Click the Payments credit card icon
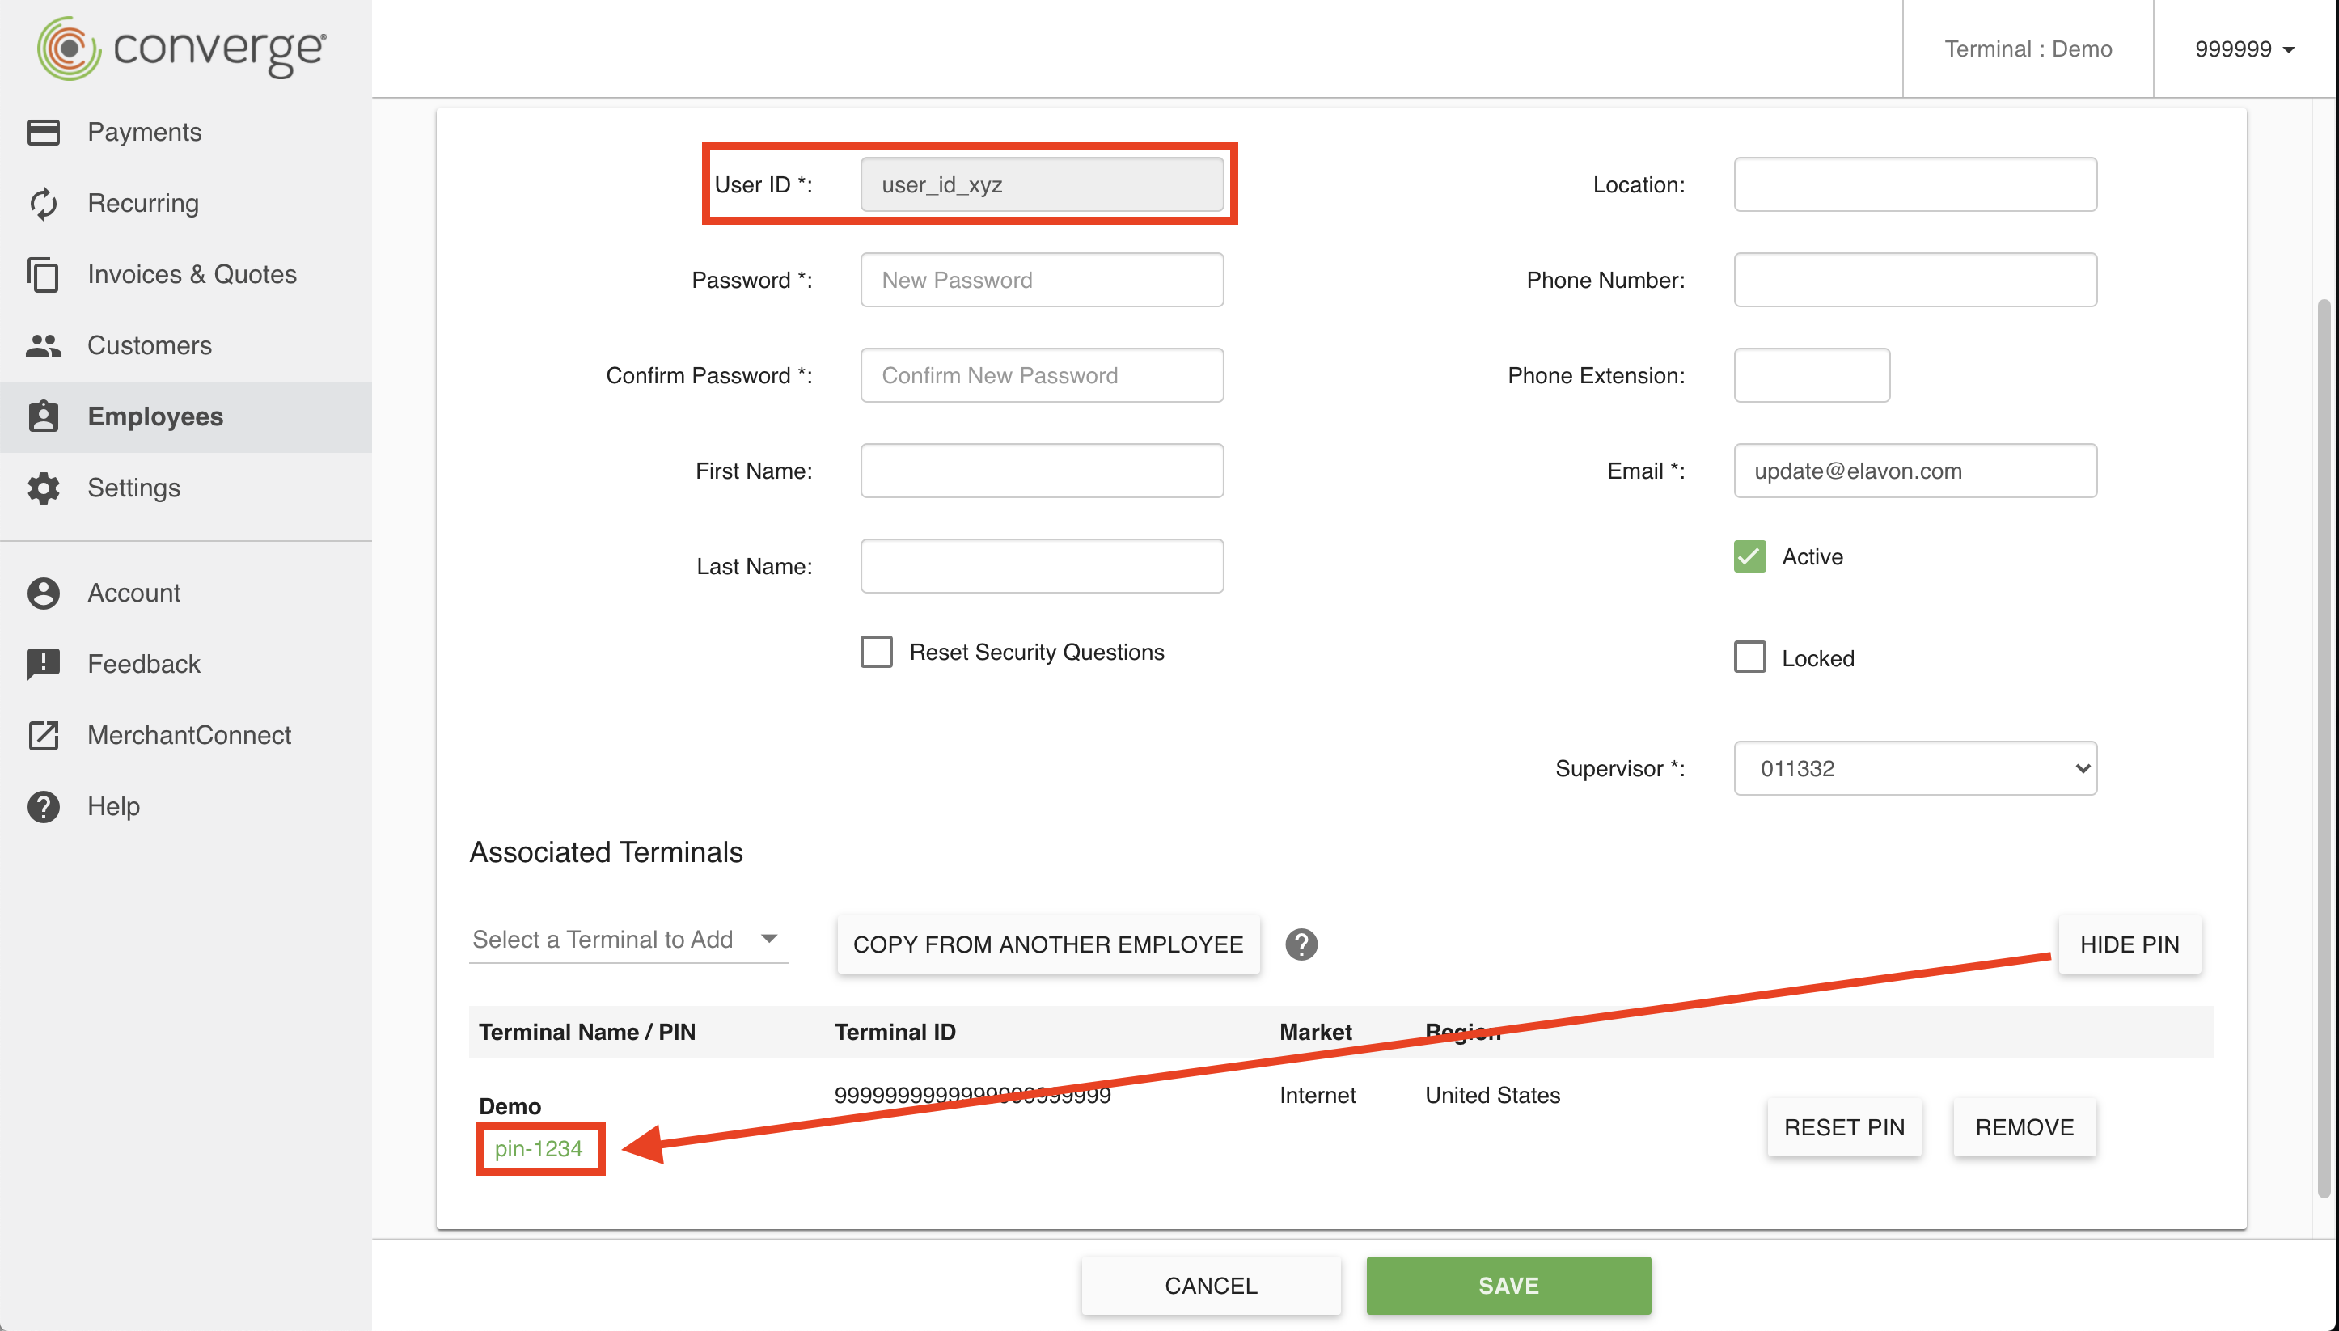The width and height of the screenshot is (2339, 1331). [43, 132]
